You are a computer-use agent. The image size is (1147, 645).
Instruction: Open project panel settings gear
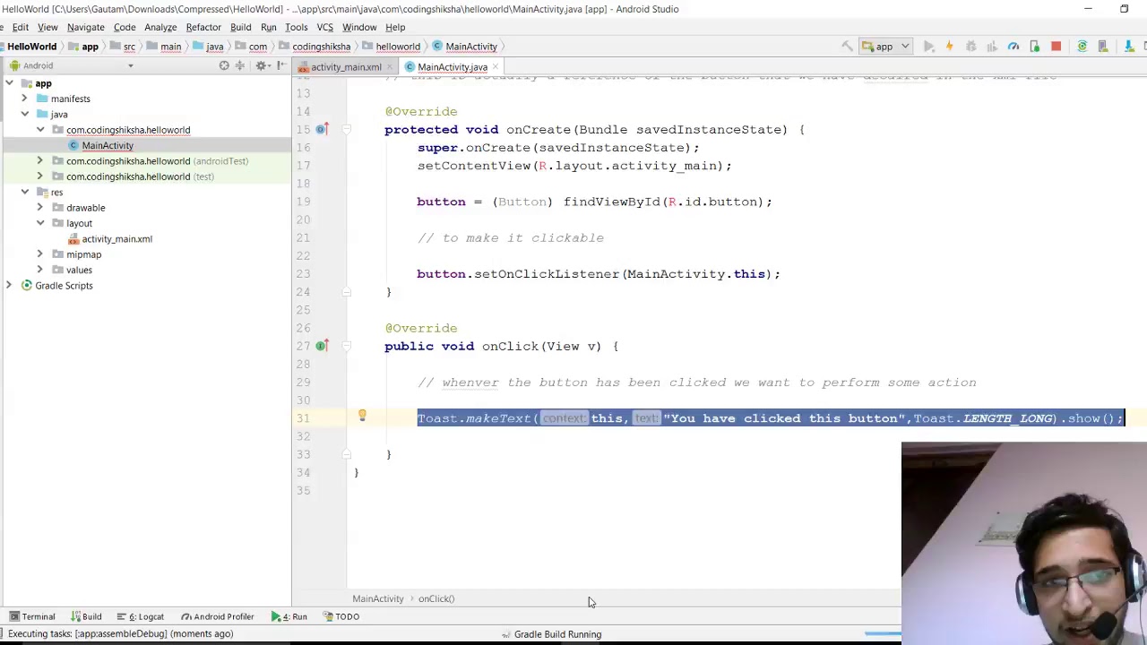pyautogui.click(x=261, y=65)
